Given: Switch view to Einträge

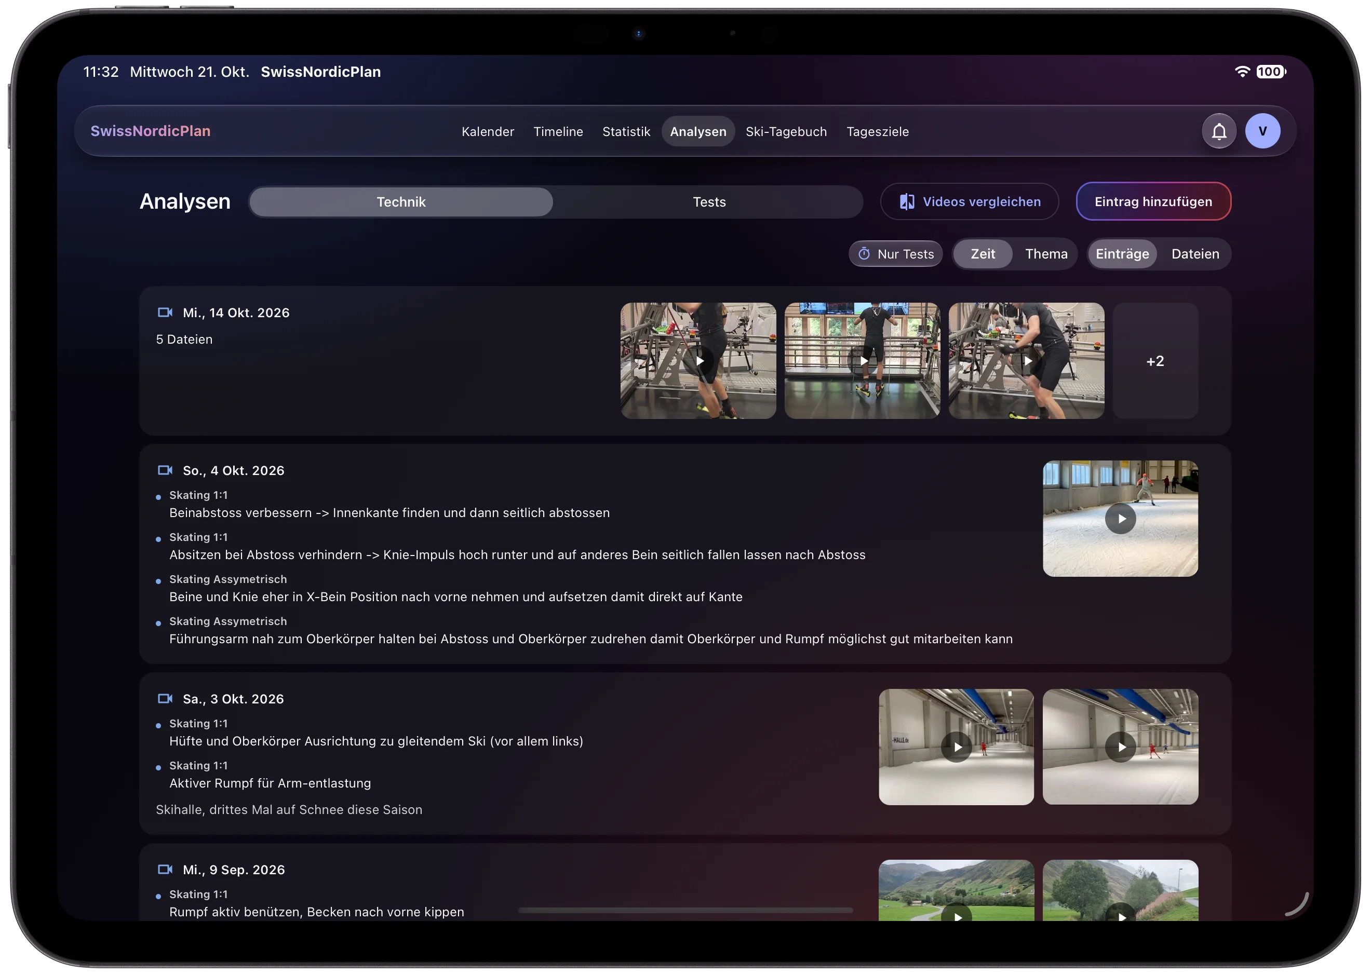Looking at the screenshot, I should tap(1122, 254).
